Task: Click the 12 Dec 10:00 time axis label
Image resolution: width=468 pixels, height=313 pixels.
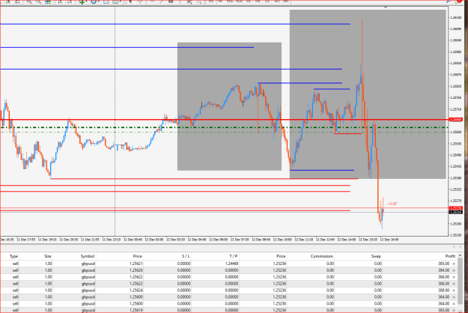Action: (282, 240)
